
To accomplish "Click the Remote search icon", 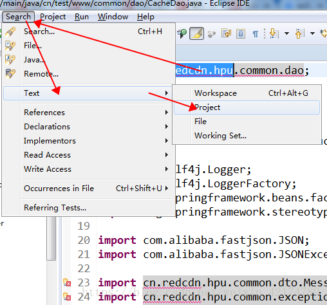I will [x=10, y=73].
